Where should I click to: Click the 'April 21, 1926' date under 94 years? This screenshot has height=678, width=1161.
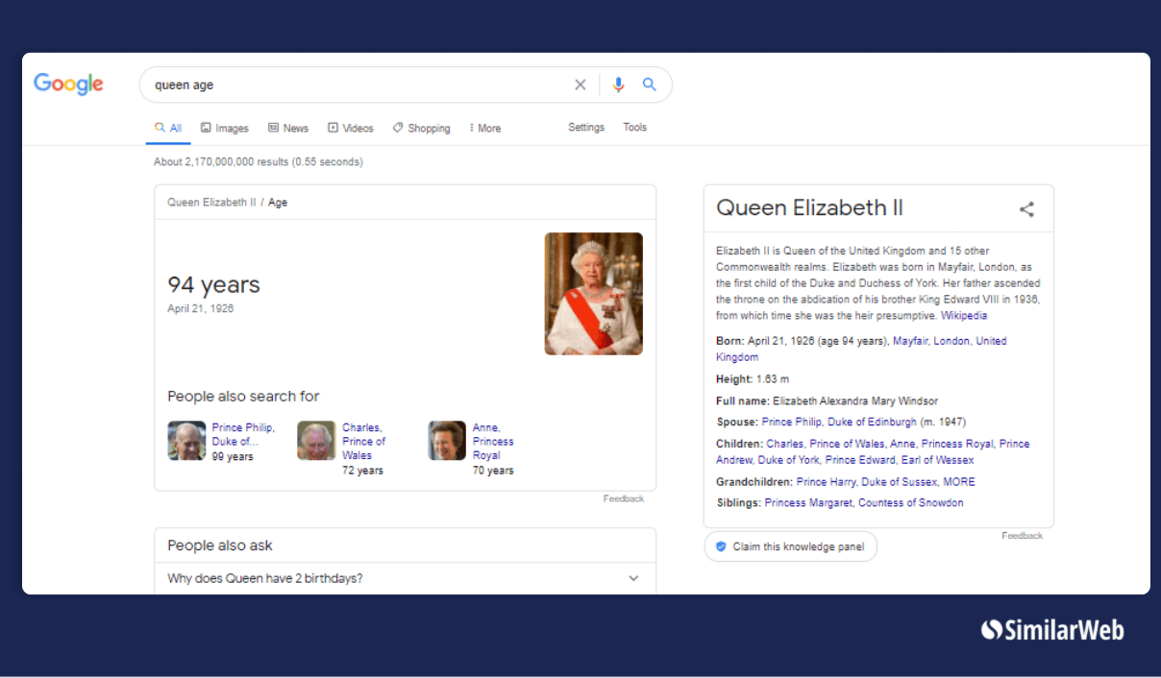201,309
